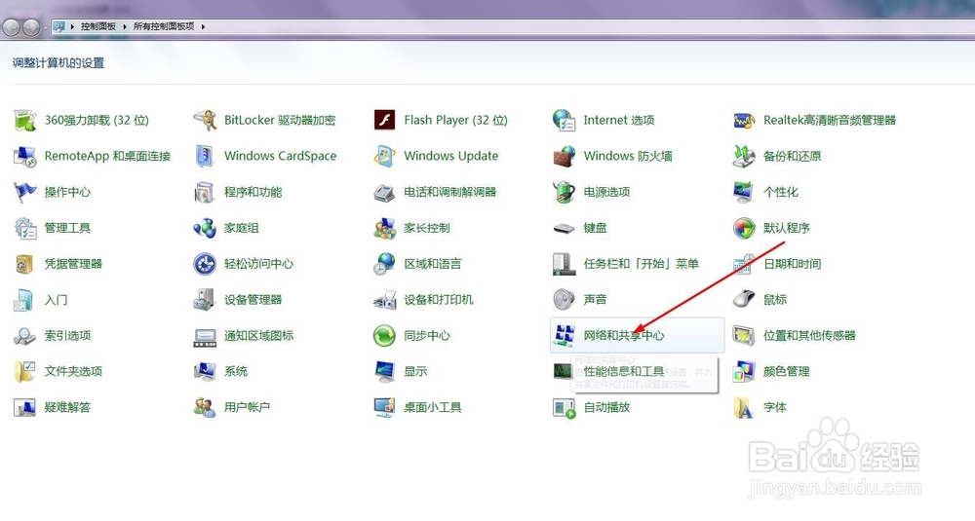Viewport: 975px width, 521px height.
Task: Open 颜色管理 link
Action: click(787, 371)
